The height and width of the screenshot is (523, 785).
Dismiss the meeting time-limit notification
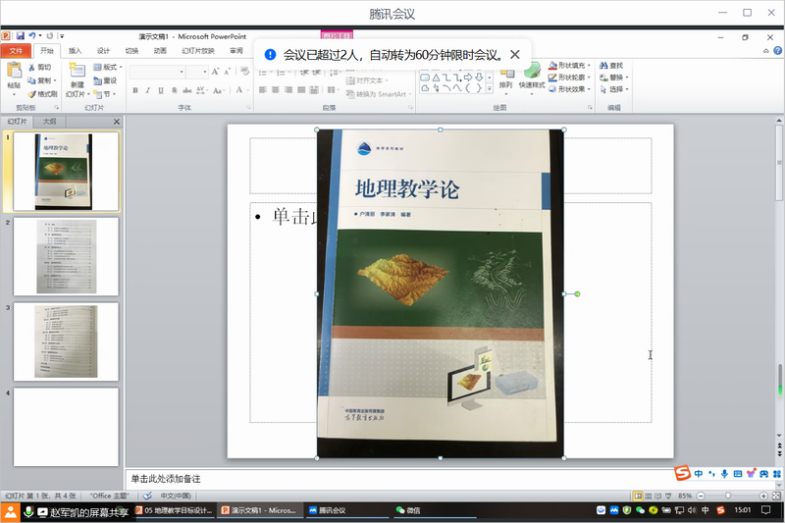(515, 55)
